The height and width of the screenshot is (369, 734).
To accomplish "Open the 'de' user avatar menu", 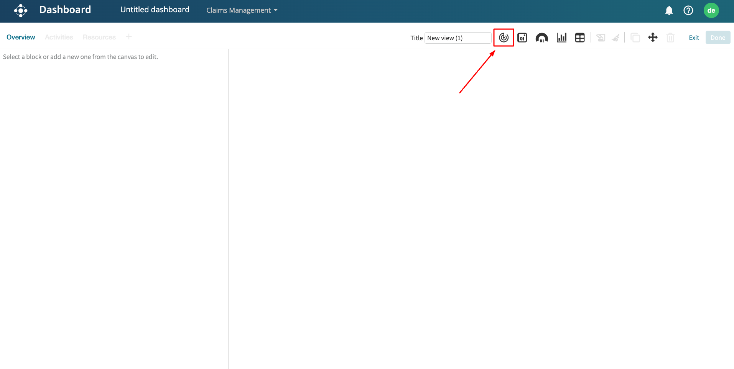I will coord(711,10).
